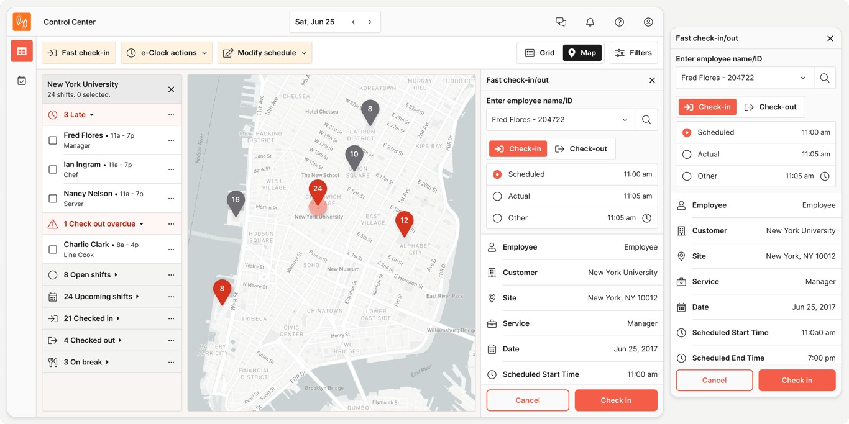Viewport: 849px width, 424px height.
Task: Select the dashboard grid icon in left sidebar
Action: (x=22, y=52)
